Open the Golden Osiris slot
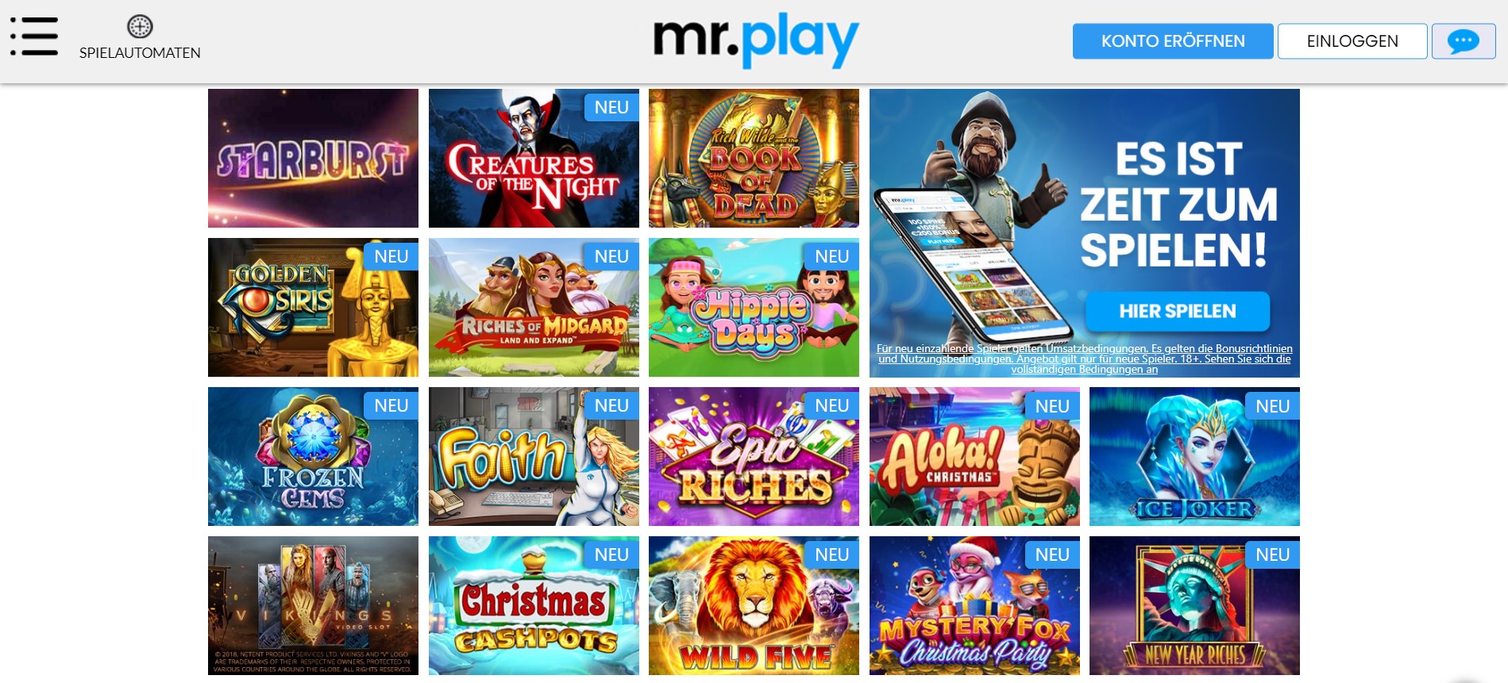Image resolution: width=1508 pixels, height=683 pixels. pyautogui.click(x=313, y=307)
